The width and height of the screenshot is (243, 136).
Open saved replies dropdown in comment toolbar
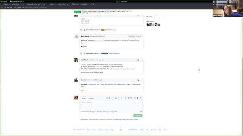click(x=141, y=98)
